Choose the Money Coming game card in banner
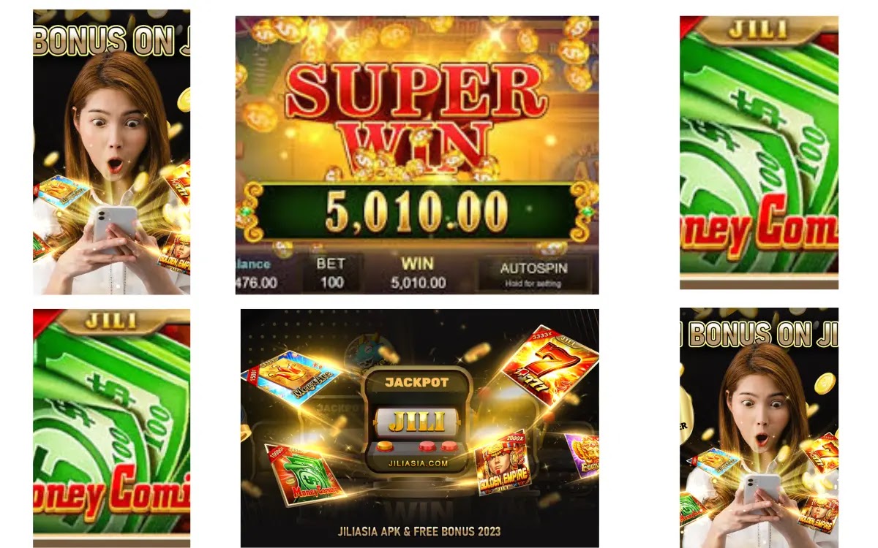 tap(295, 474)
